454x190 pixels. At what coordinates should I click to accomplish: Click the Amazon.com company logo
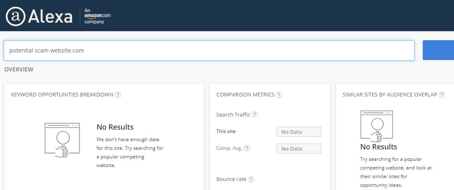click(97, 16)
